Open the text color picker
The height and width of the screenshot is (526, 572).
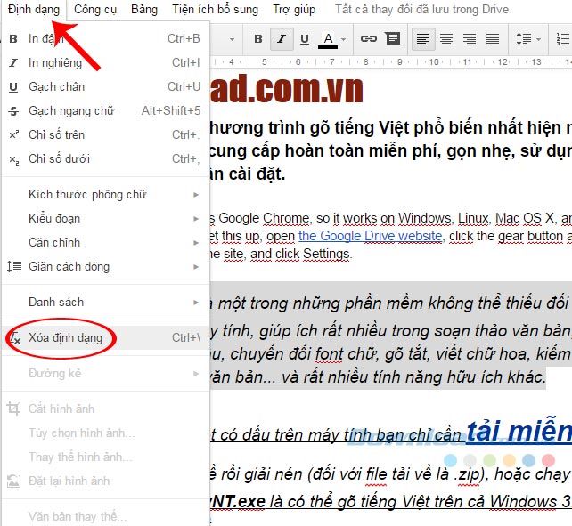point(332,39)
